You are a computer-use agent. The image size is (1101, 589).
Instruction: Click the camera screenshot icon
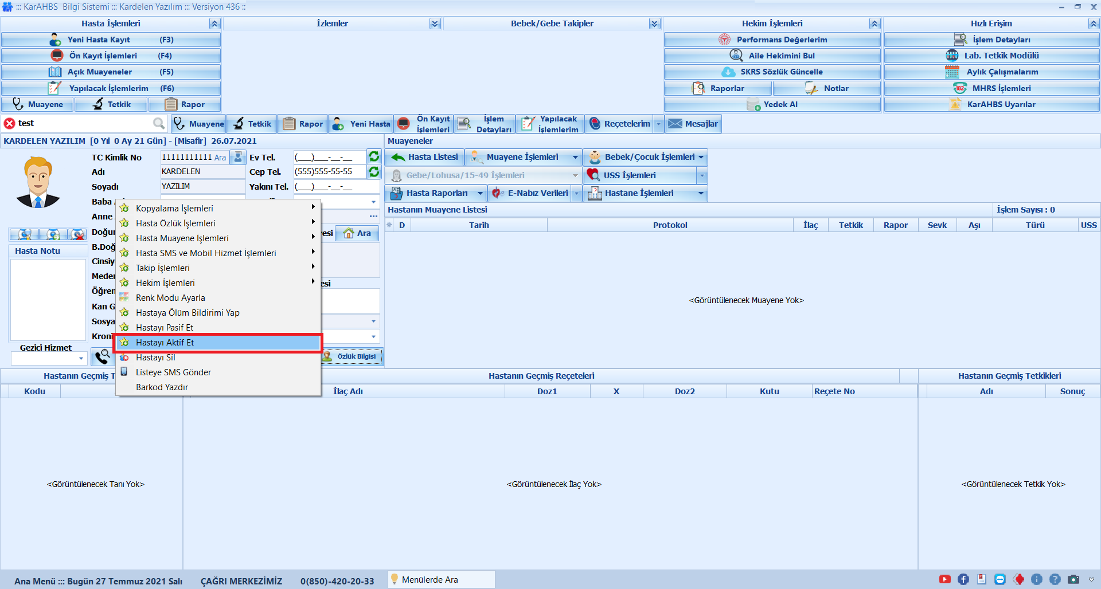tap(1073, 579)
